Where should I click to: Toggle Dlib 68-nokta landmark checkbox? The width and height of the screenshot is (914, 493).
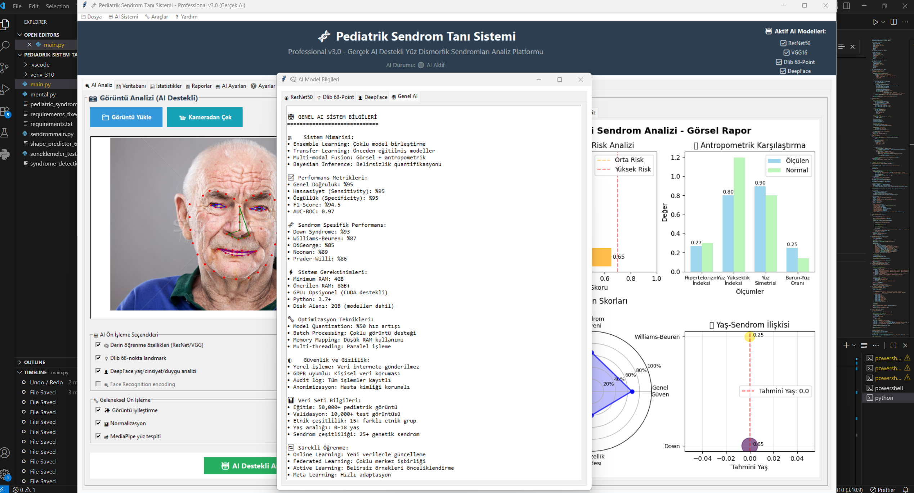[x=98, y=358]
